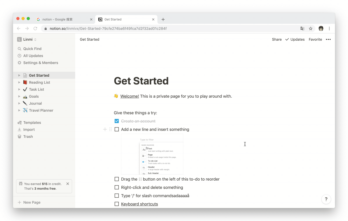Screen dimensions: 348x221
Task: Open the Trash icon in sidebar
Action: [19, 137]
